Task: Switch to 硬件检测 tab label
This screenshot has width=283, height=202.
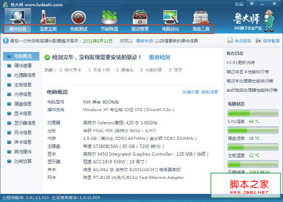Action: pos(18,29)
